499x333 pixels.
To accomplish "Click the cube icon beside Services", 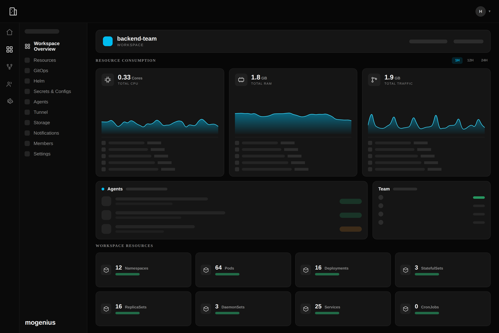I will coord(306,309).
